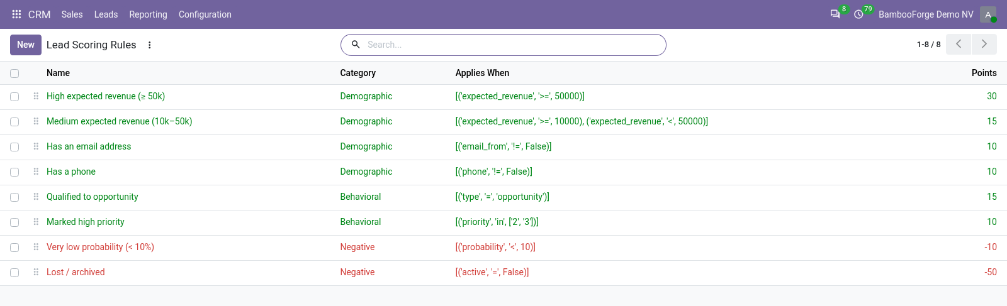Open rule High expected revenue (≥ 50k)

point(106,96)
